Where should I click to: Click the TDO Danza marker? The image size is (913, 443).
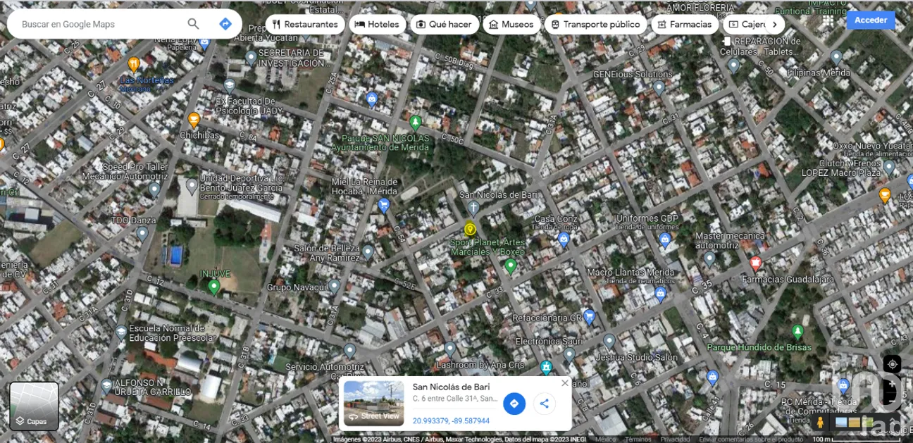tap(142, 233)
